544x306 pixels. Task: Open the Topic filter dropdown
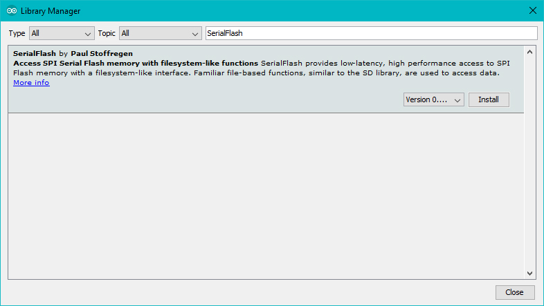tap(161, 33)
